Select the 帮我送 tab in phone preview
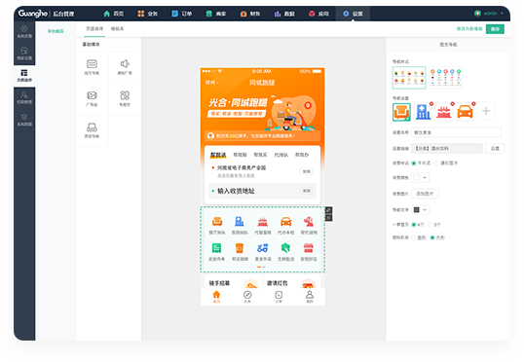Image resolution: width=524 pixels, height=362 pixels. (218, 155)
